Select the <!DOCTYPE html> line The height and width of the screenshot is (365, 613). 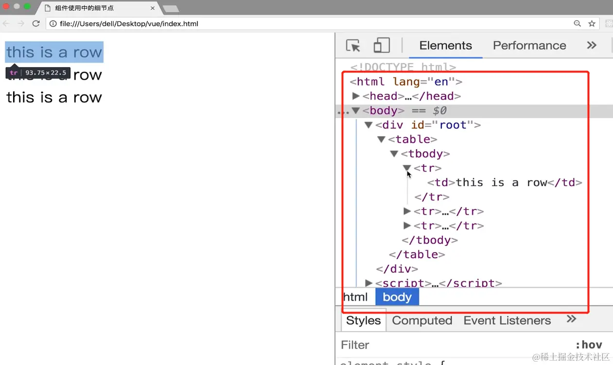403,67
